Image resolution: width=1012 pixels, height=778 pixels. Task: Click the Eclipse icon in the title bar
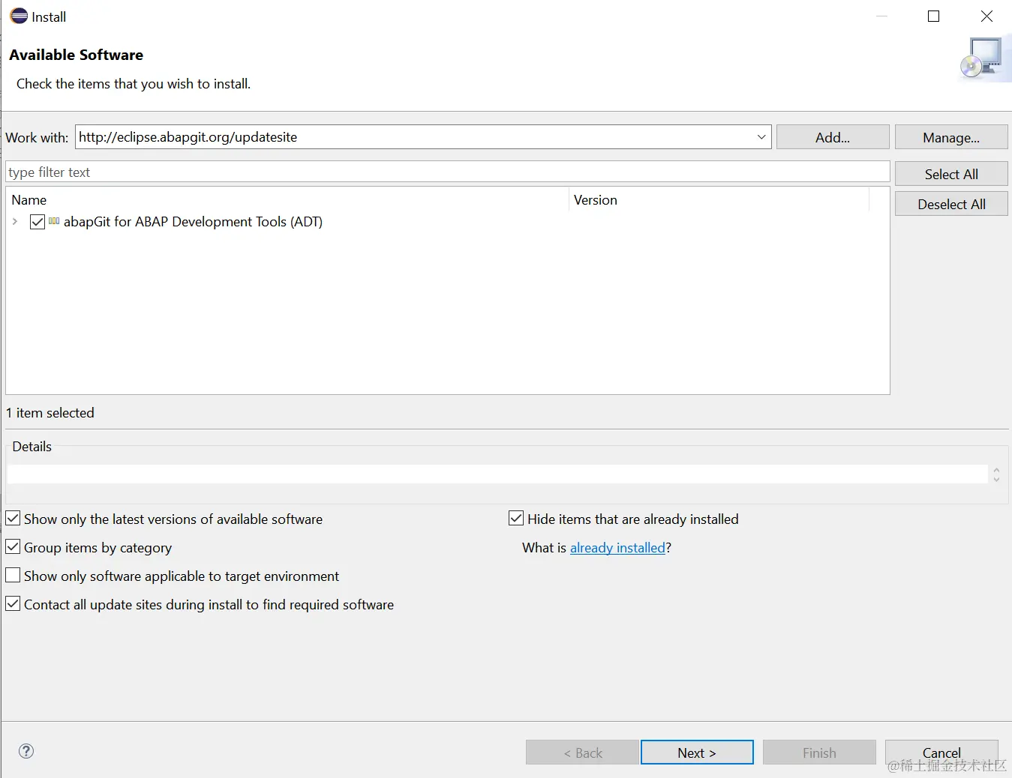coord(19,16)
